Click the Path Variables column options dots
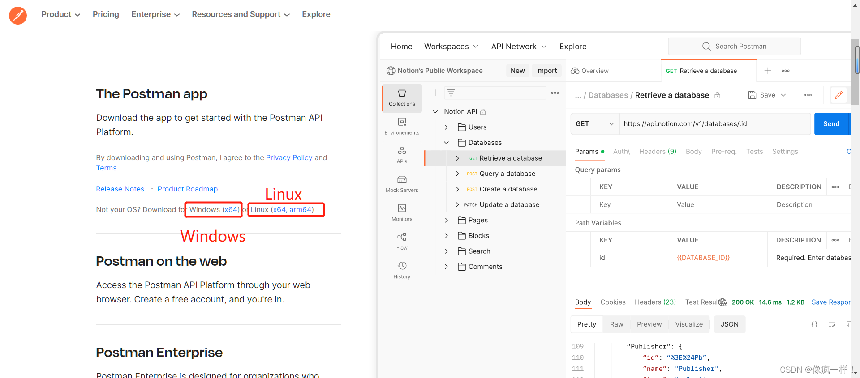860x378 pixels. pyautogui.click(x=835, y=240)
